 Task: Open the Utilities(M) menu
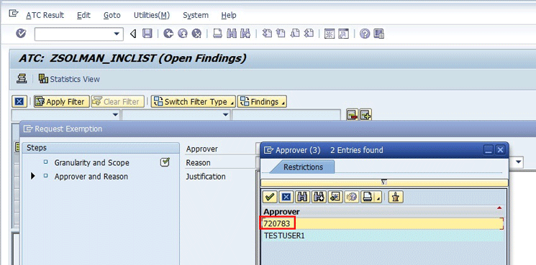point(151,15)
